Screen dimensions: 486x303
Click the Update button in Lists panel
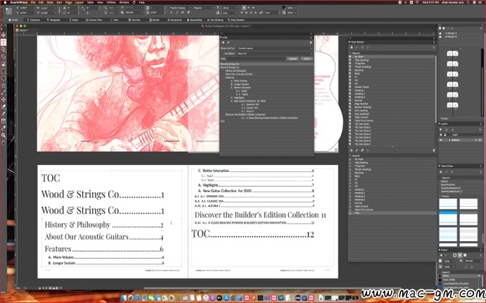(292, 58)
